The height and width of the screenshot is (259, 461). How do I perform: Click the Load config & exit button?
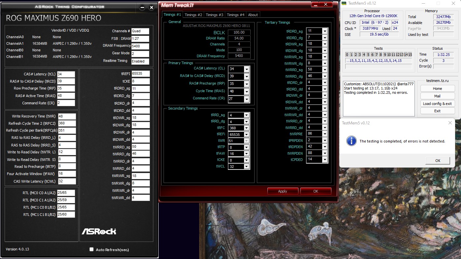(x=437, y=104)
